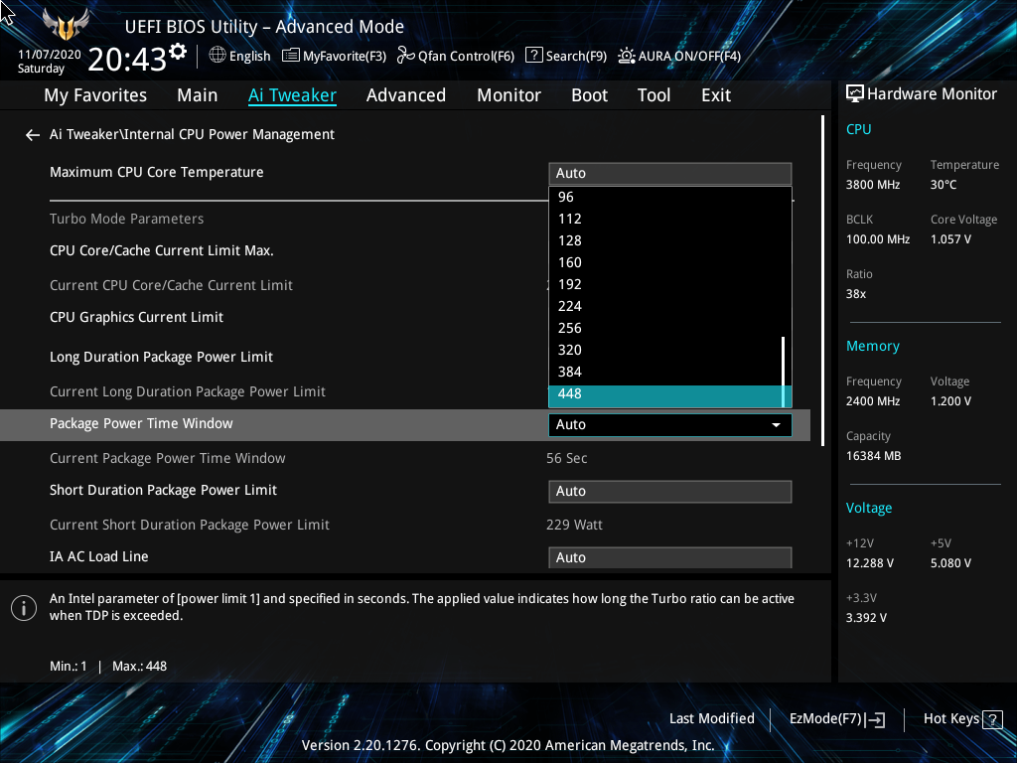Viewport: 1017px width, 763px height.
Task: Click the EzMode exit arrow icon
Action: click(x=875, y=719)
